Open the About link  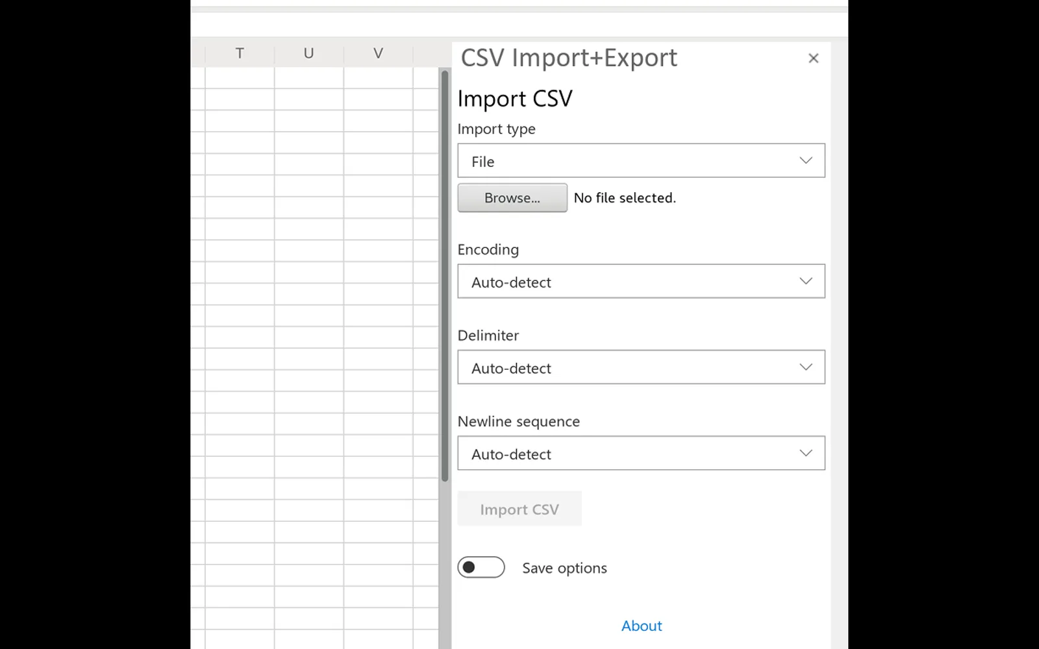click(642, 626)
